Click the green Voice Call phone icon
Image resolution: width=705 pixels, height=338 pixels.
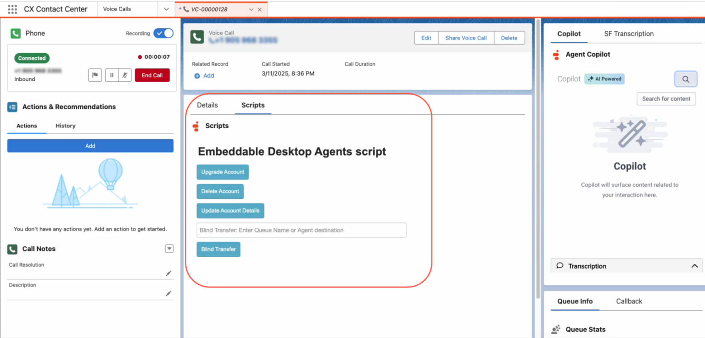click(x=197, y=36)
